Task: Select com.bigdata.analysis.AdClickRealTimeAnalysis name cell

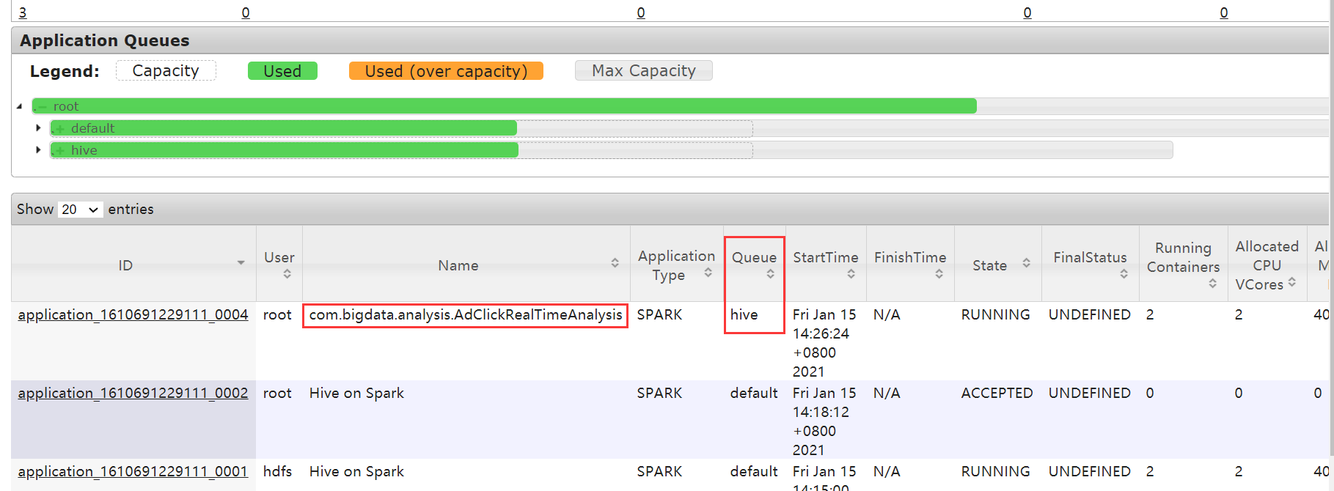Action: tap(466, 314)
